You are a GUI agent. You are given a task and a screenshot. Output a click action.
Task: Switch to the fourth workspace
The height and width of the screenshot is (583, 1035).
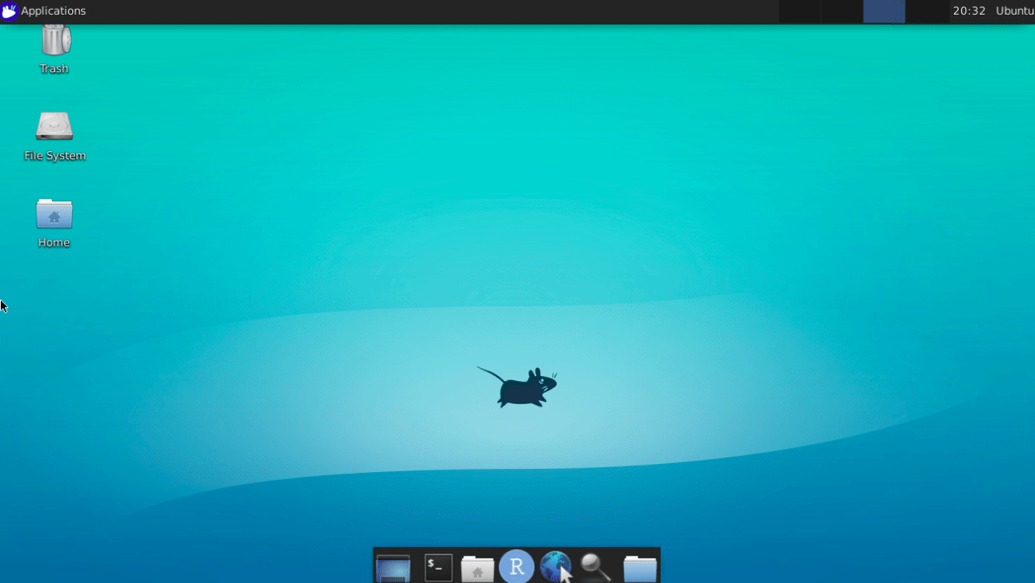point(926,11)
